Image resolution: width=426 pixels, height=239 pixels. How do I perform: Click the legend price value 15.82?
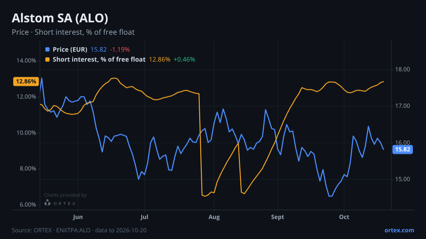pos(98,50)
